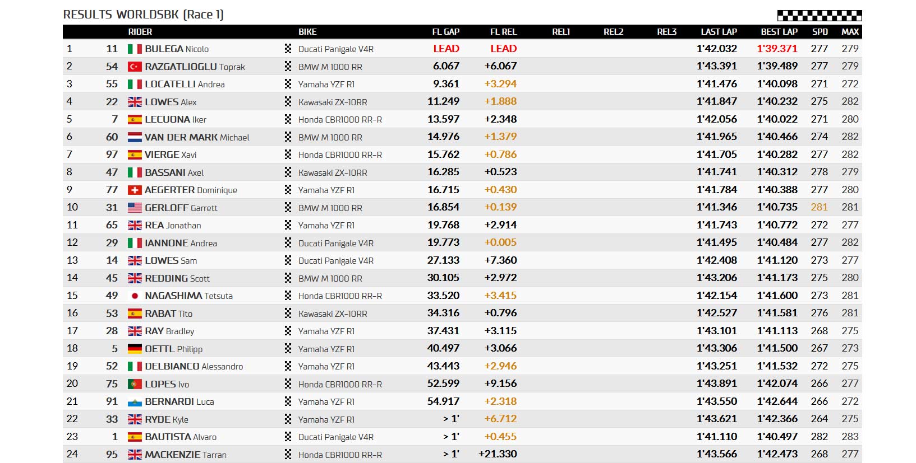916x463 pixels.
Task: Select the SPD column header
Action: (820, 32)
